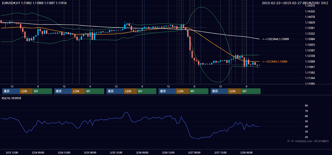The width and height of the screenshot is (332, 155).
Task: Click price axis value 1.11592
Action: tap(310, 73)
